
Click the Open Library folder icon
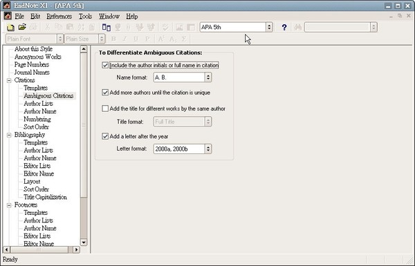pos(22,27)
